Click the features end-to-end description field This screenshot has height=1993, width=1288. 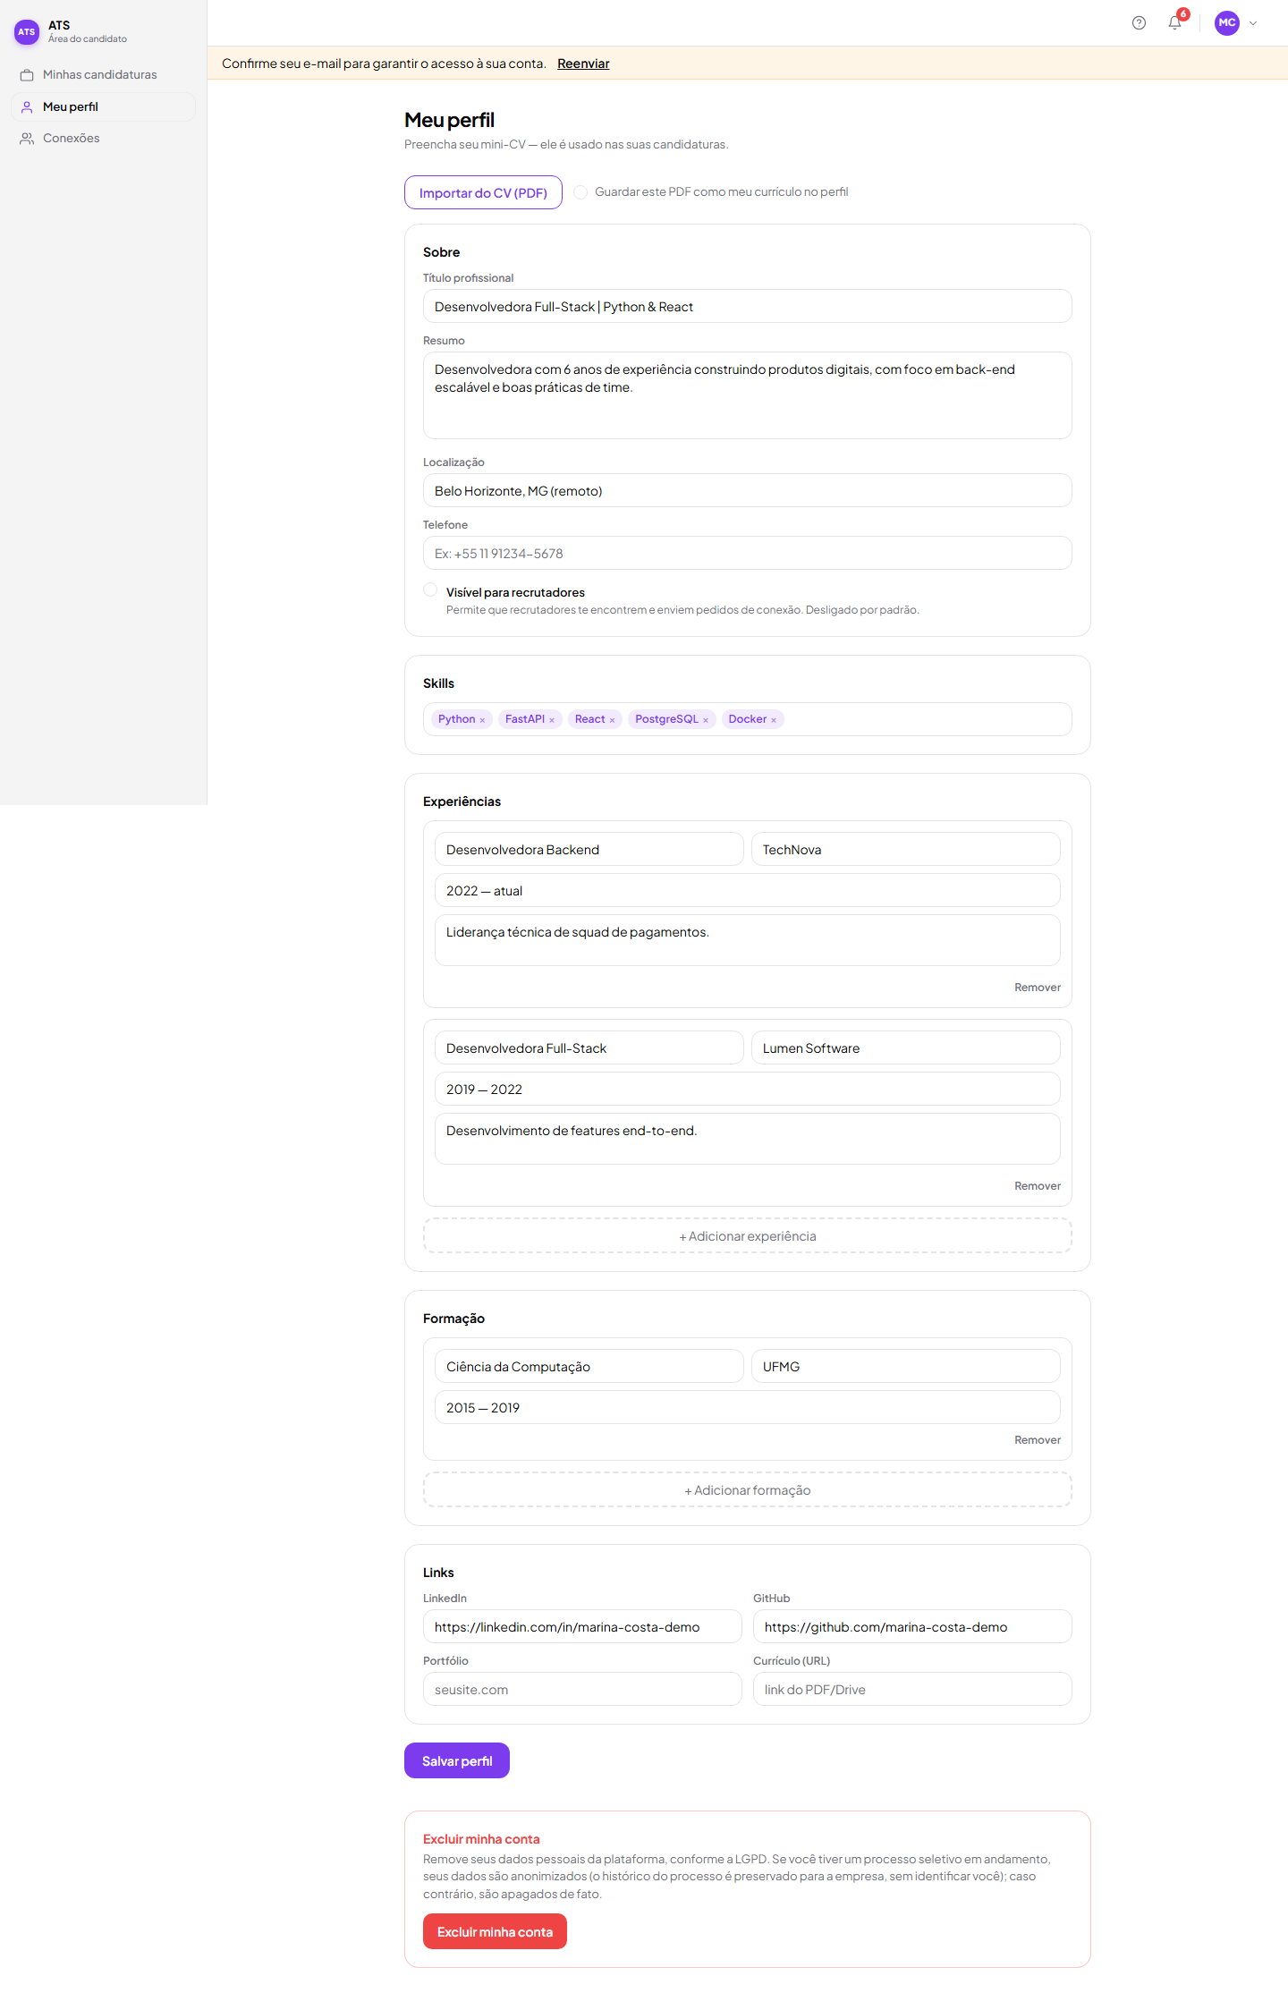748,1139
